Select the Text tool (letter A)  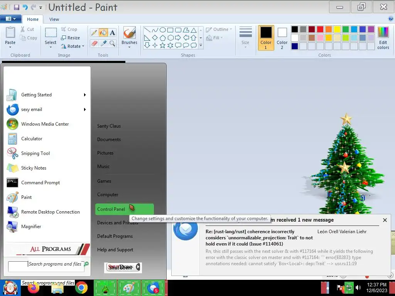pos(112,32)
